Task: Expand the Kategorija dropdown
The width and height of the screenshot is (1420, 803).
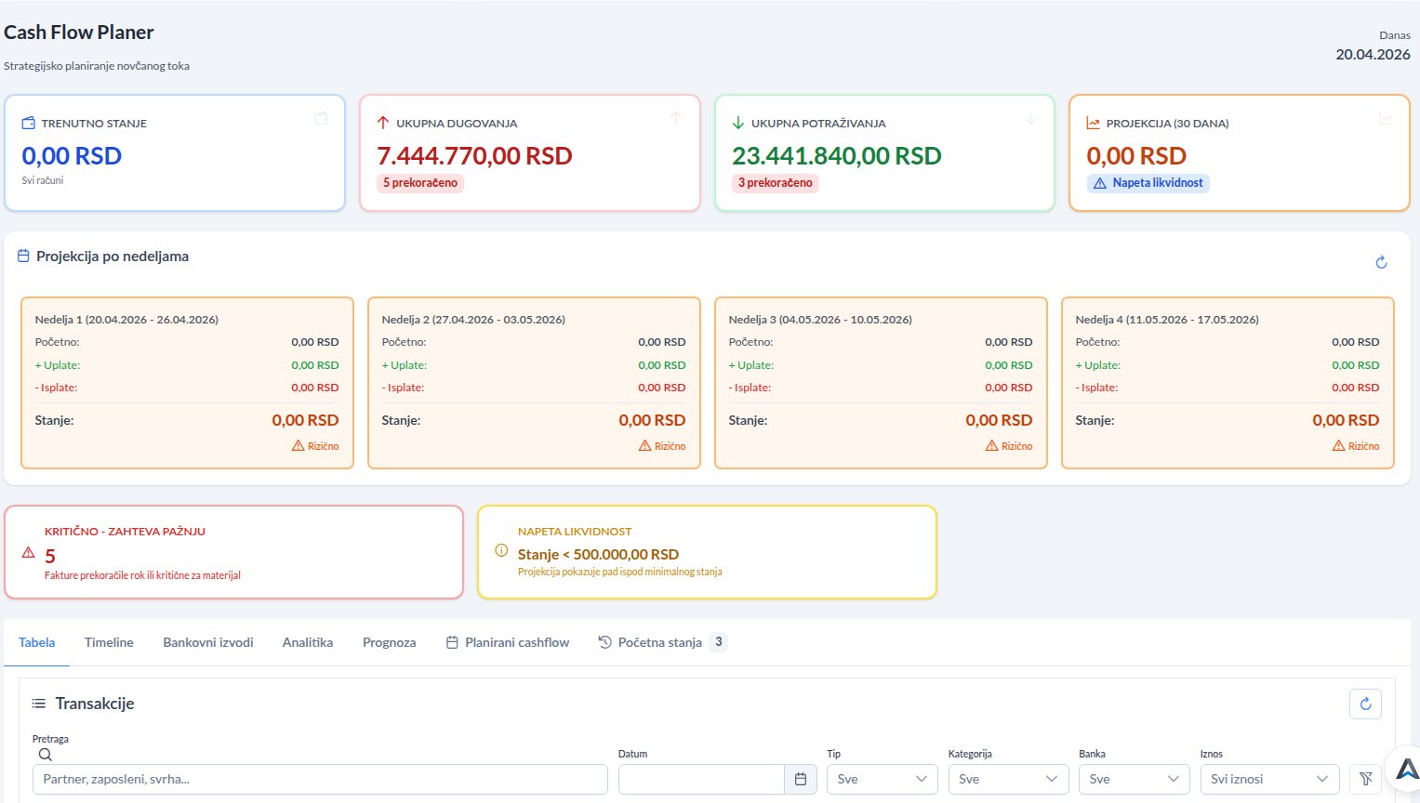Action: click(x=1008, y=779)
